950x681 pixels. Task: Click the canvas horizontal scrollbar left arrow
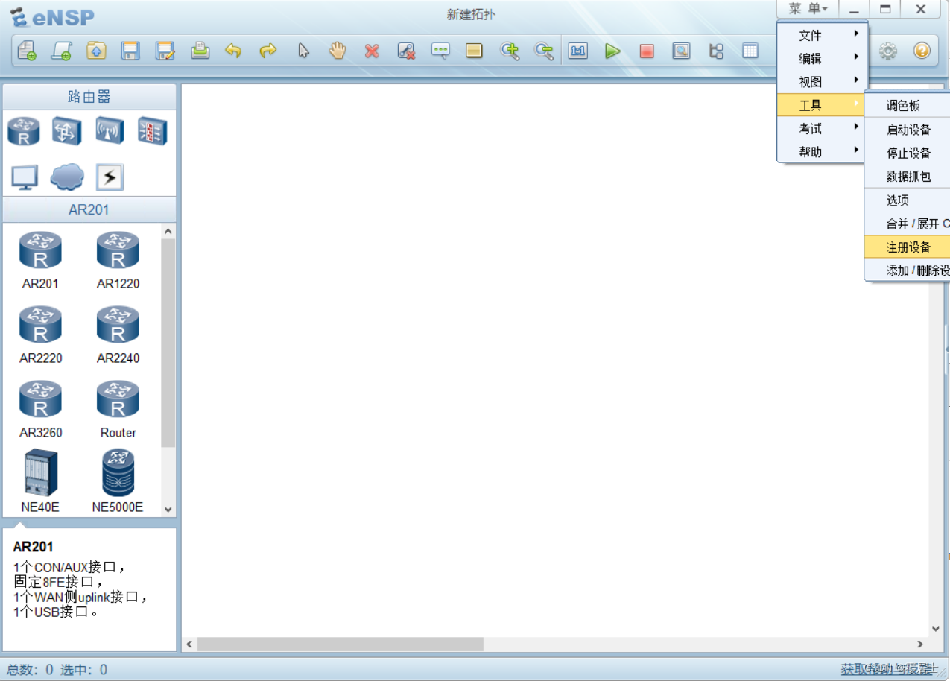pyautogui.click(x=189, y=644)
